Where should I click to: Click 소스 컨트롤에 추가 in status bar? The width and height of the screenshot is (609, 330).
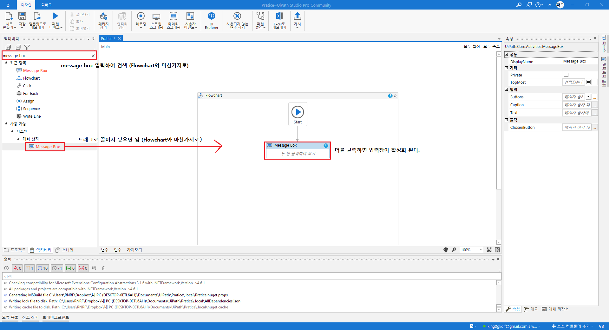[572, 326]
